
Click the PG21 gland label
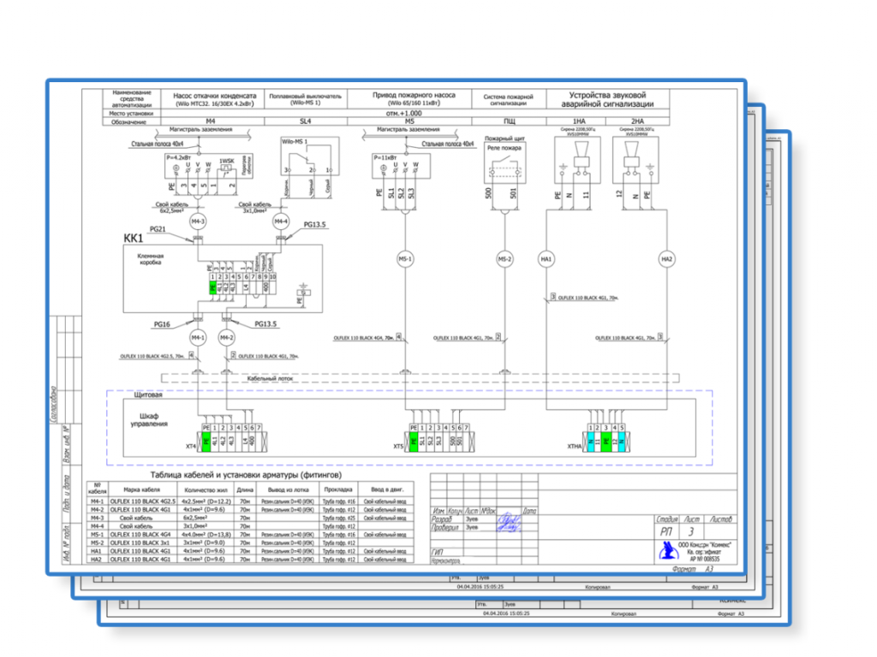click(158, 229)
